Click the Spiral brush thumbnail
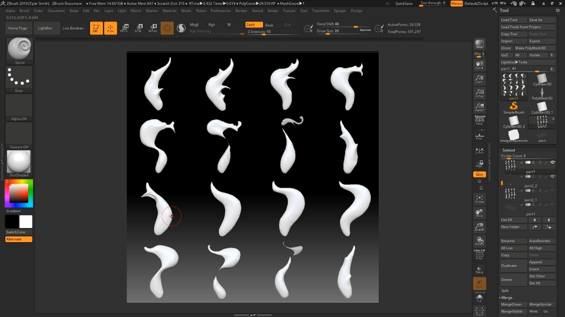The width and height of the screenshot is (565, 317). (19, 49)
